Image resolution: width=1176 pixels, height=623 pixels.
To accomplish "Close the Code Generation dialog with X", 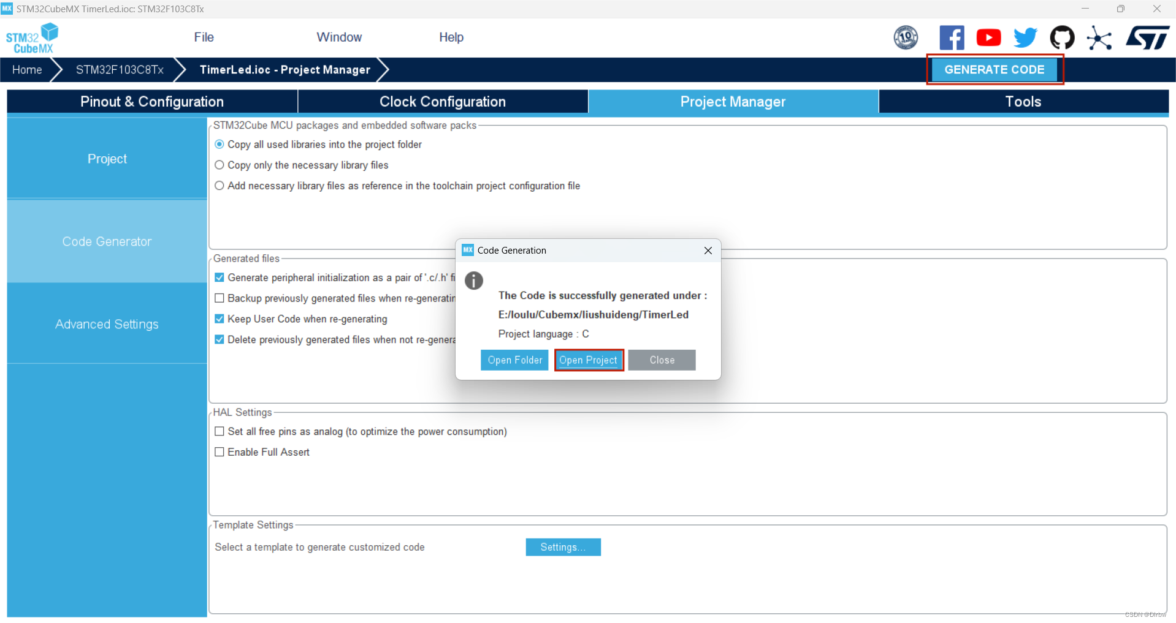I will (x=708, y=251).
